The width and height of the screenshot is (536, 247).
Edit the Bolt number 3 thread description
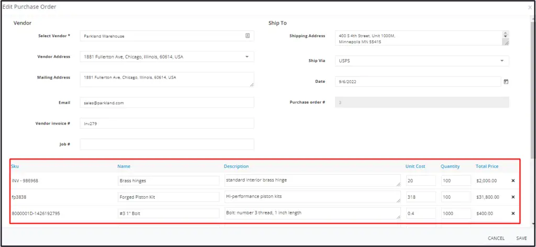point(312,213)
